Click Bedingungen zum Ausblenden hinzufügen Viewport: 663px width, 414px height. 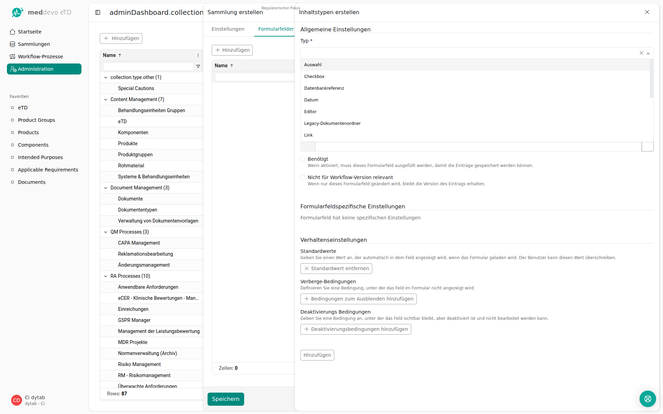click(x=358, y=299)
